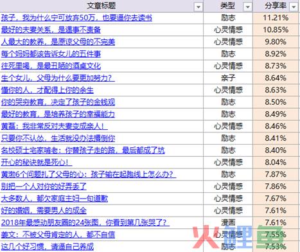Screen dimensions: 300x252
Task: Open link 名校硕士宅家啃老
Action: click(83, 150)
